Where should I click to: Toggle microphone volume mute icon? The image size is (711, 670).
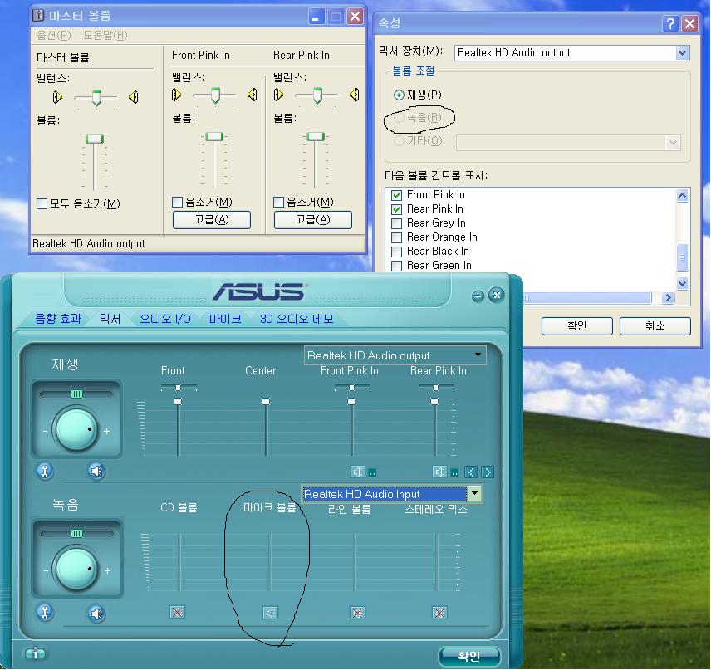pos(270,613)
